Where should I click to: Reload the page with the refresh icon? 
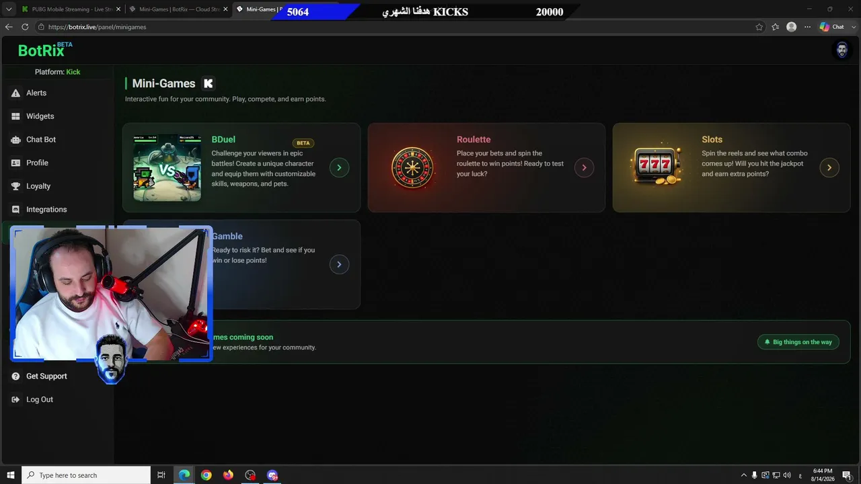(25, 27)
